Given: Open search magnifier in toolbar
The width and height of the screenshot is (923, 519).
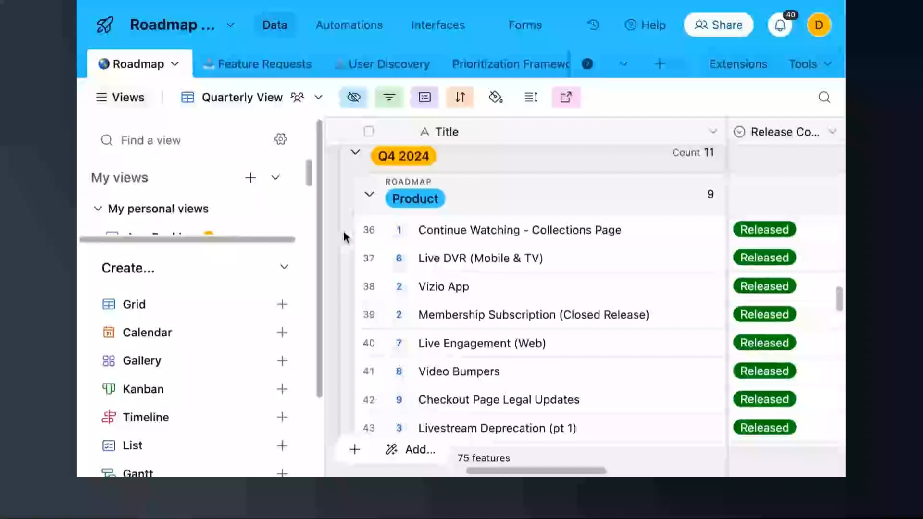Looking at the screenshot, I should coord(824,97).
